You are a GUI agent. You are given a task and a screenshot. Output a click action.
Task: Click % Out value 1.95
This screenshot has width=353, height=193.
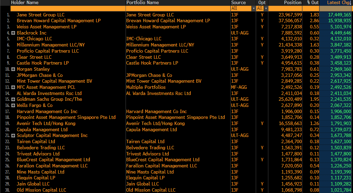tap(314, 99)
